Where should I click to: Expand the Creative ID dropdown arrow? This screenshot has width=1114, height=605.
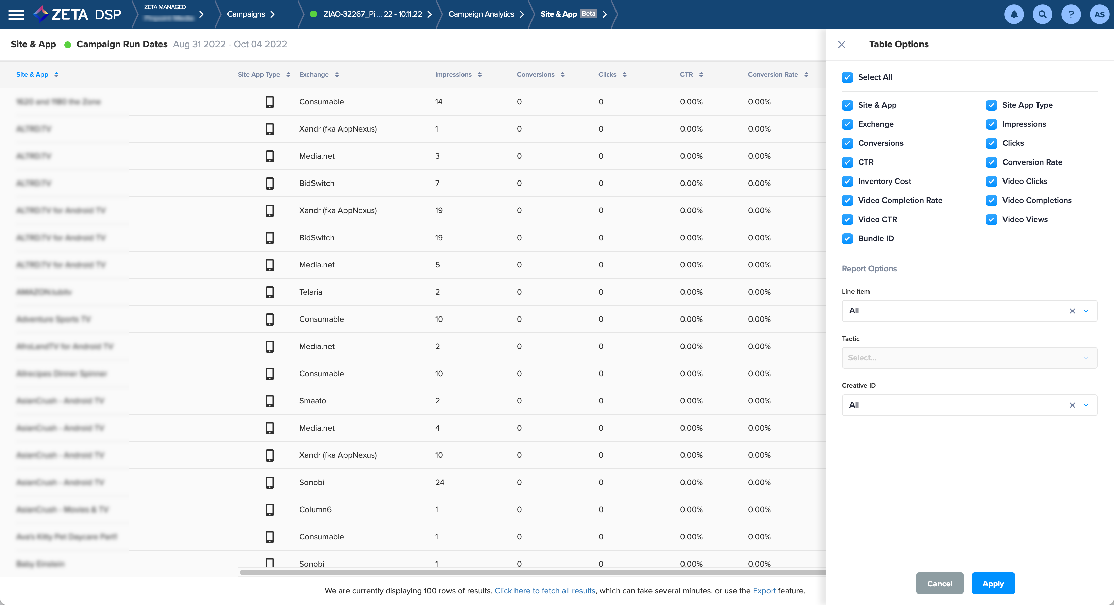point(1086,405)
